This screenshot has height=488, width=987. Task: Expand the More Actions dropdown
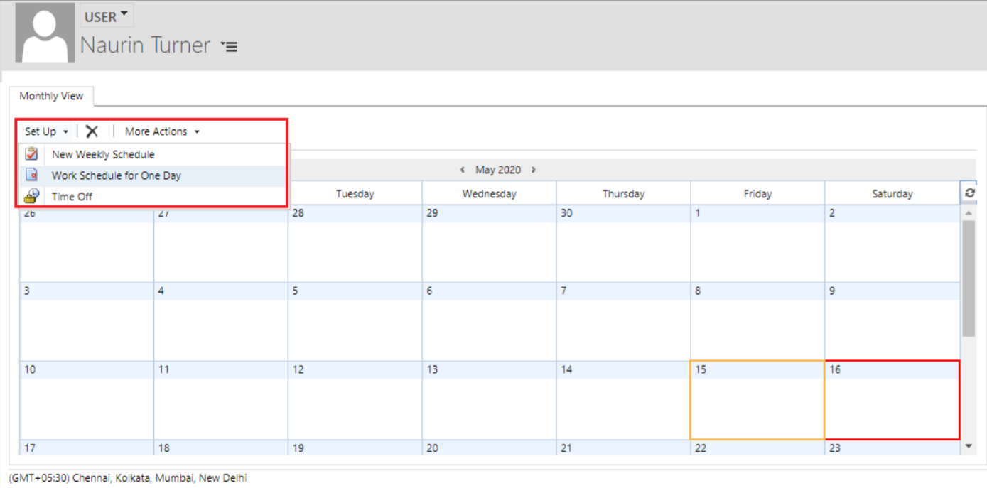tap(162, 131)
